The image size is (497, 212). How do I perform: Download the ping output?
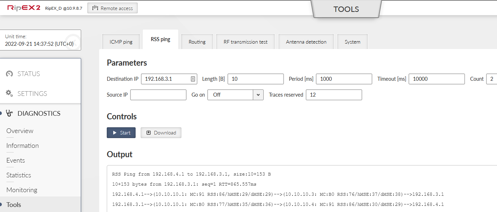pos(161,133)
